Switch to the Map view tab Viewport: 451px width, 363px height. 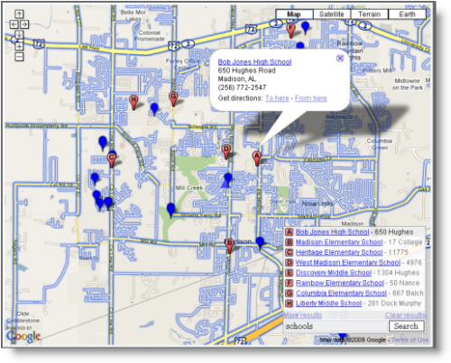pyautogui.click(x=294, y=14)
